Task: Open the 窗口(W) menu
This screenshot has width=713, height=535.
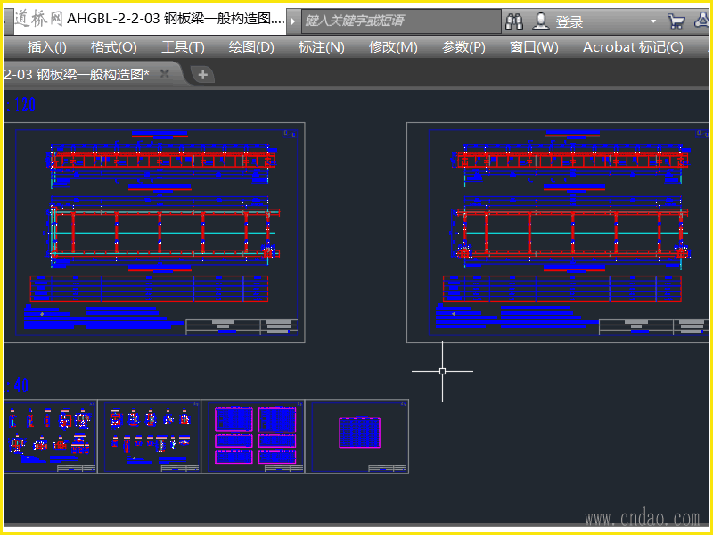Action: [x=534, y=47]
